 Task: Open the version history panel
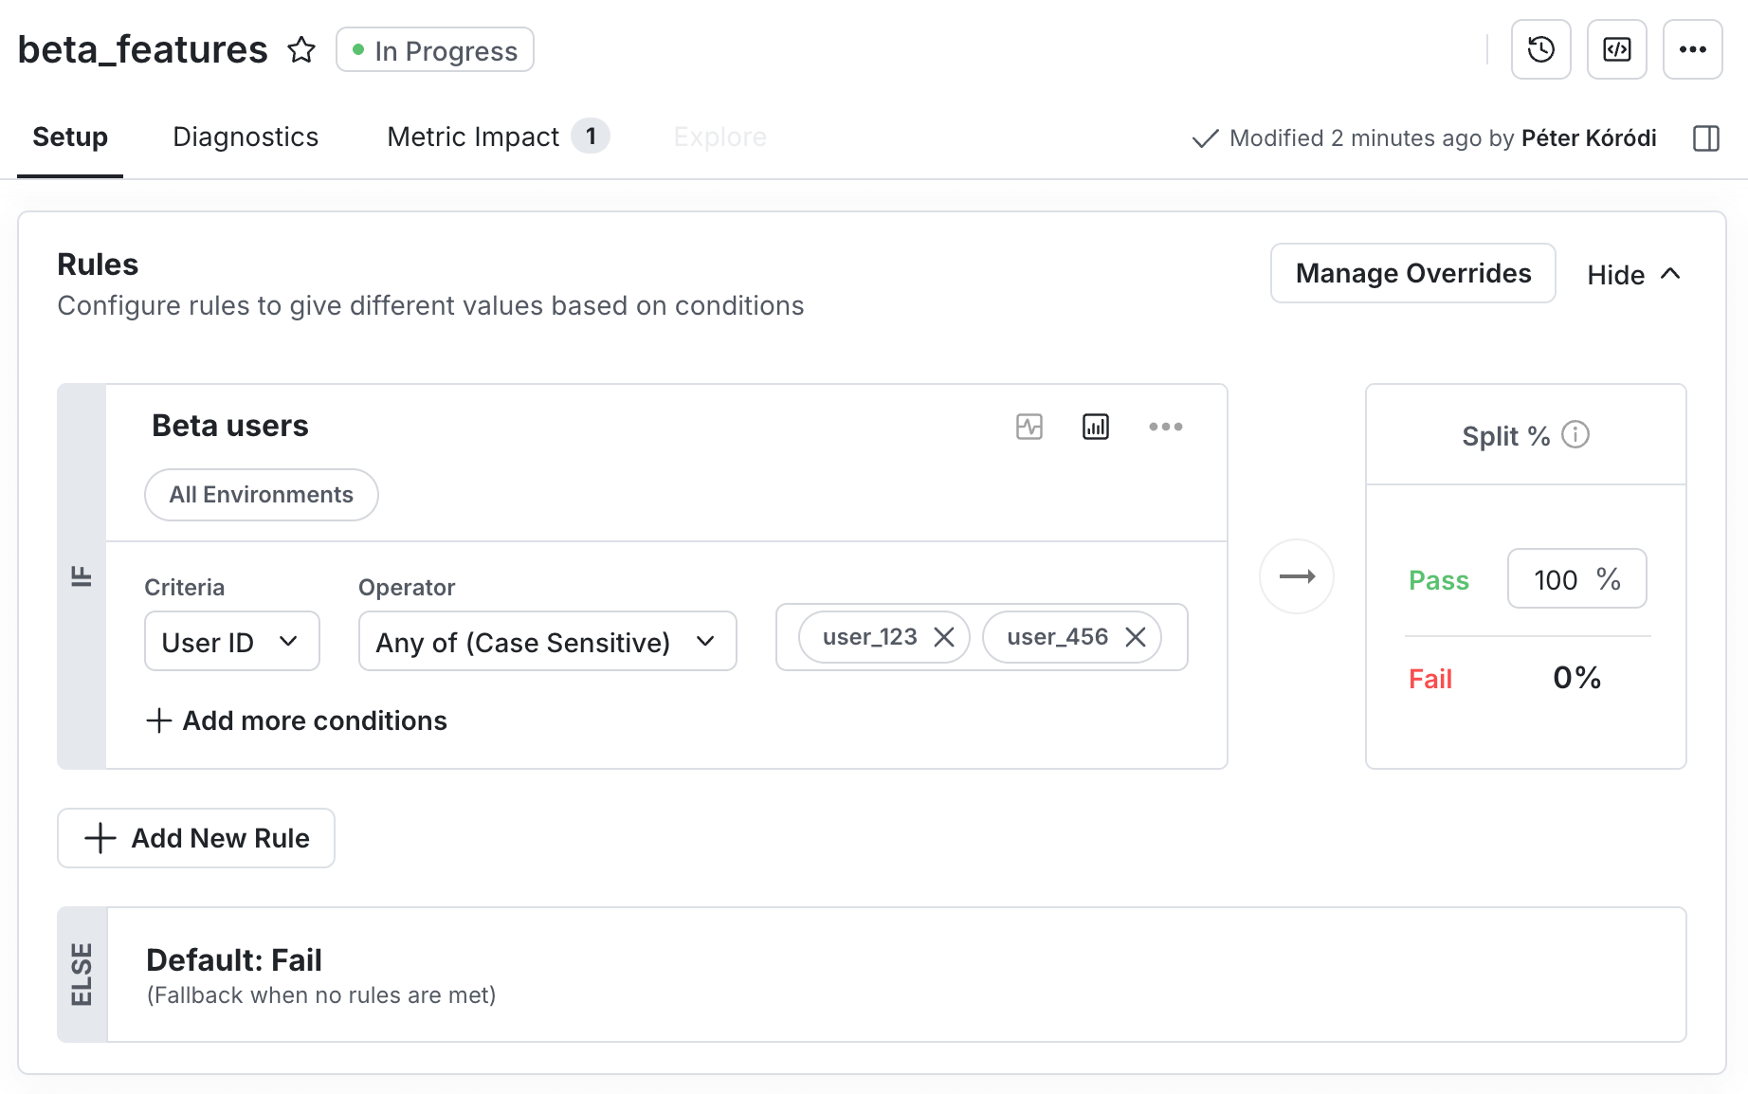(1540, 49)
